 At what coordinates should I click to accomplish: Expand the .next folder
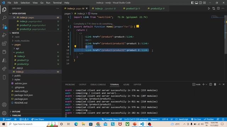pos(13,37)
